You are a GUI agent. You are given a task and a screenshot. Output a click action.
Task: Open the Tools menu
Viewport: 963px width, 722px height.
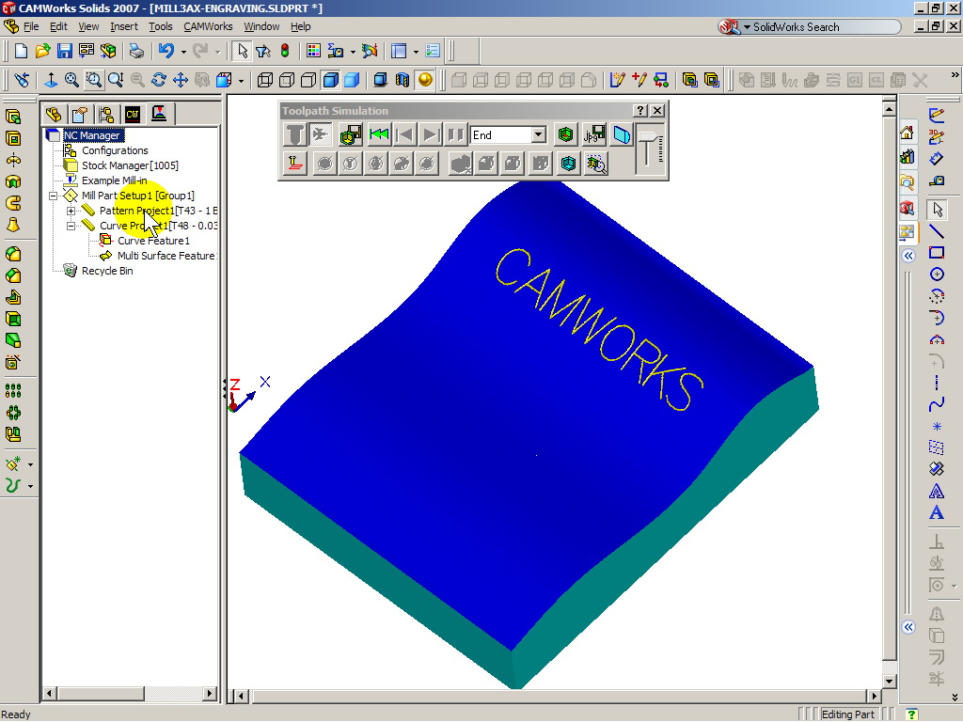tap(160, 26)
